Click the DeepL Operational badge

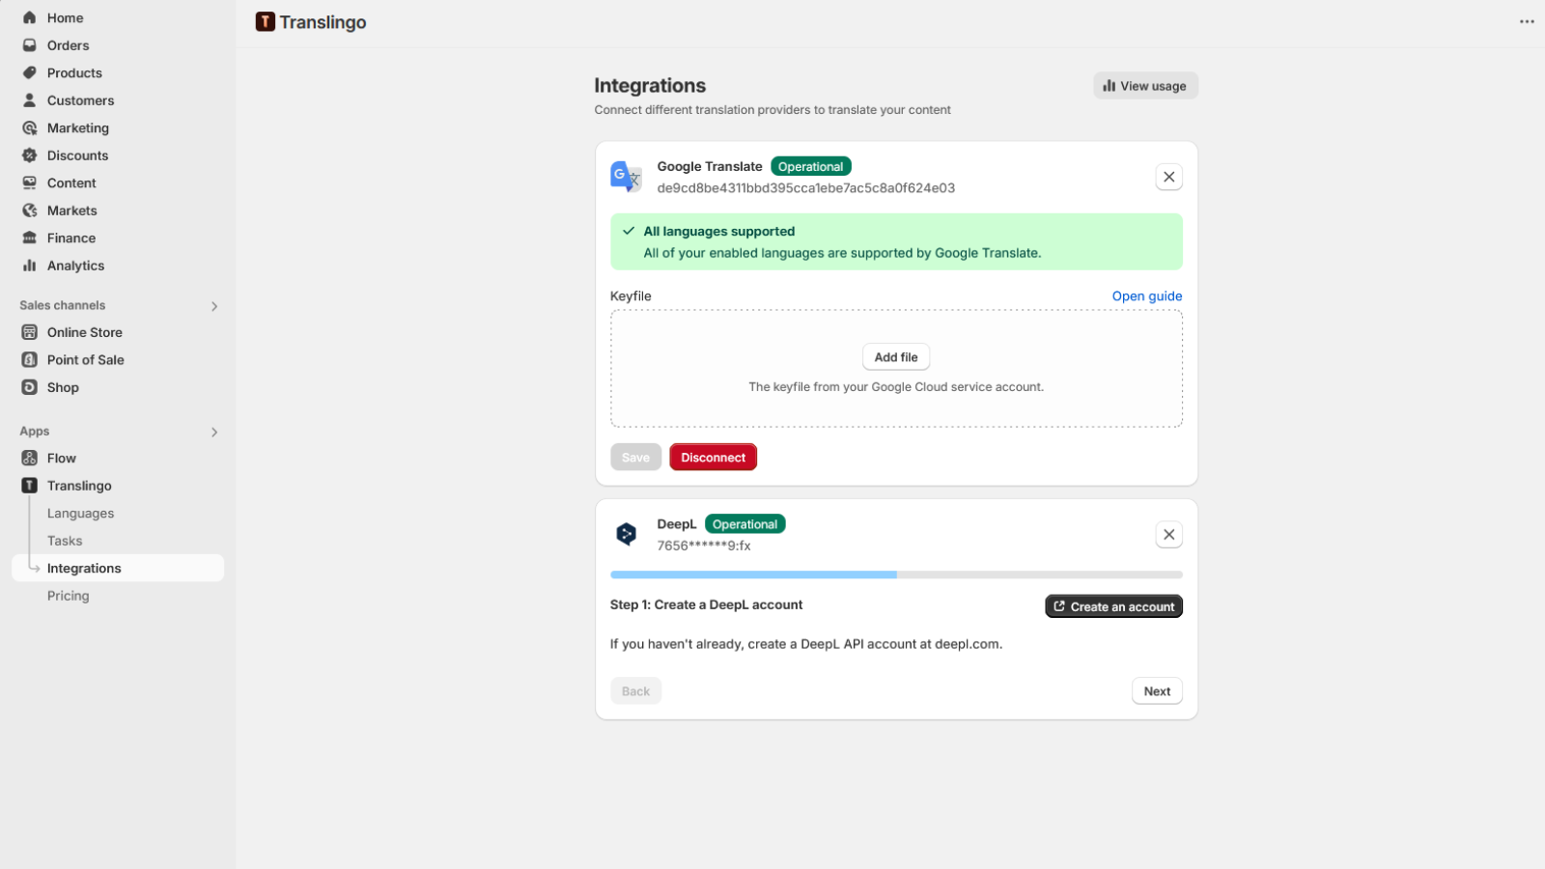tap(744, 524)
